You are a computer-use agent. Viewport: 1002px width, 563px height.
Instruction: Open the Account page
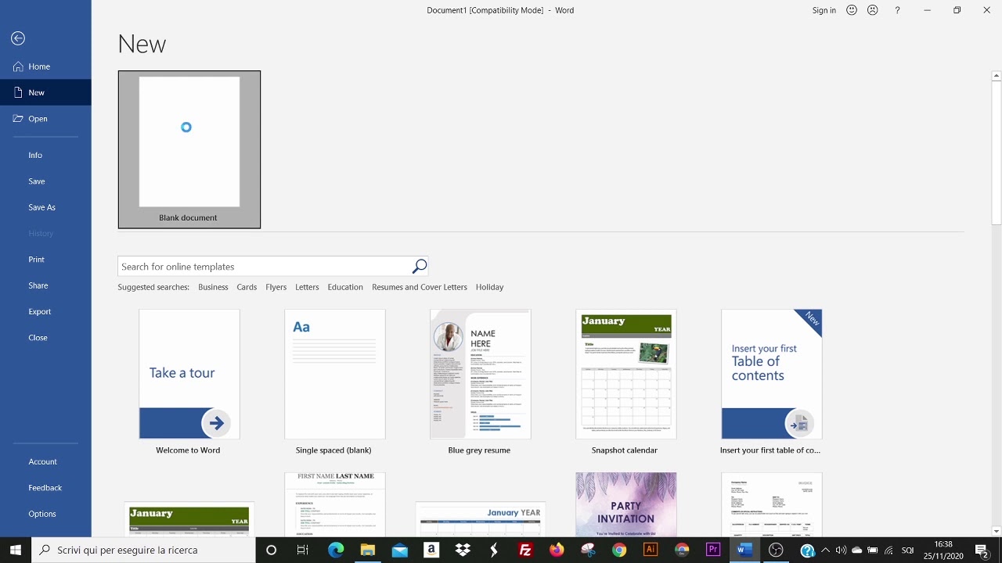[45, 461]
